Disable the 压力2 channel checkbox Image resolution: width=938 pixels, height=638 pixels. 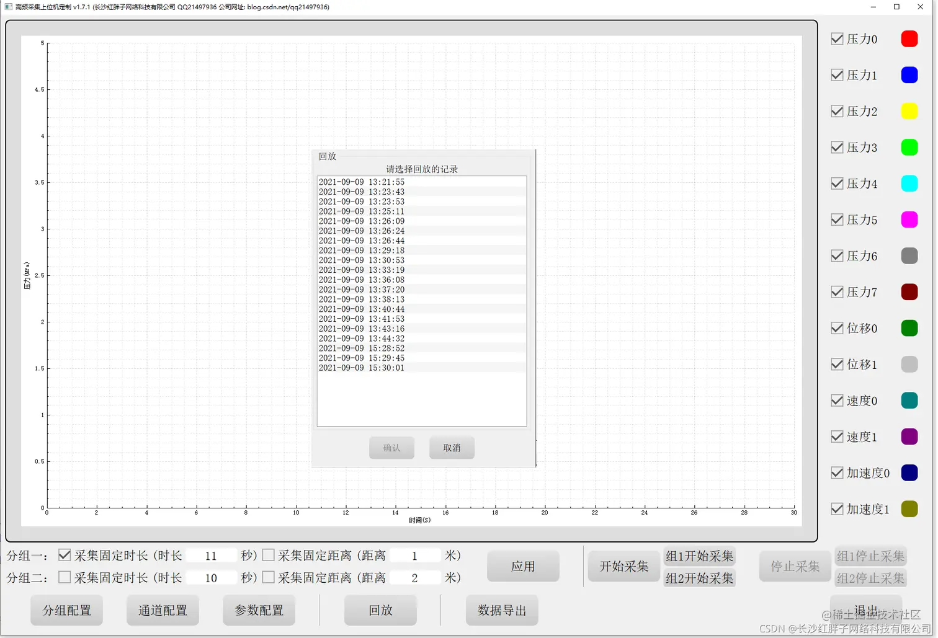click(837, 111)
